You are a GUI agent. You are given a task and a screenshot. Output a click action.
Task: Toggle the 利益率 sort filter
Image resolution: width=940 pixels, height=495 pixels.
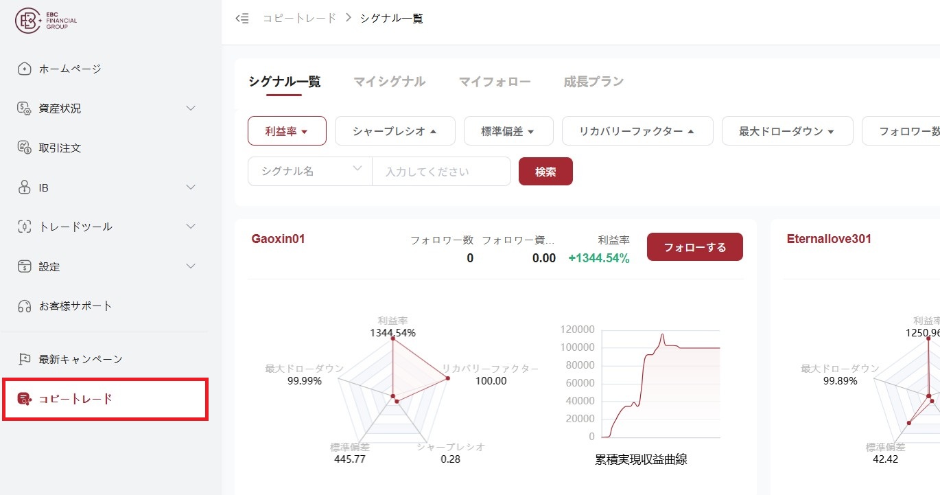pos(286,131)
